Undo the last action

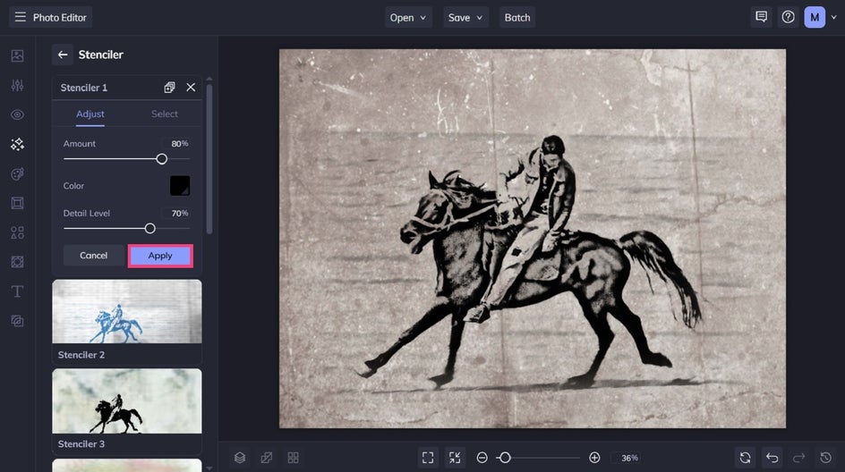point(772,458)
